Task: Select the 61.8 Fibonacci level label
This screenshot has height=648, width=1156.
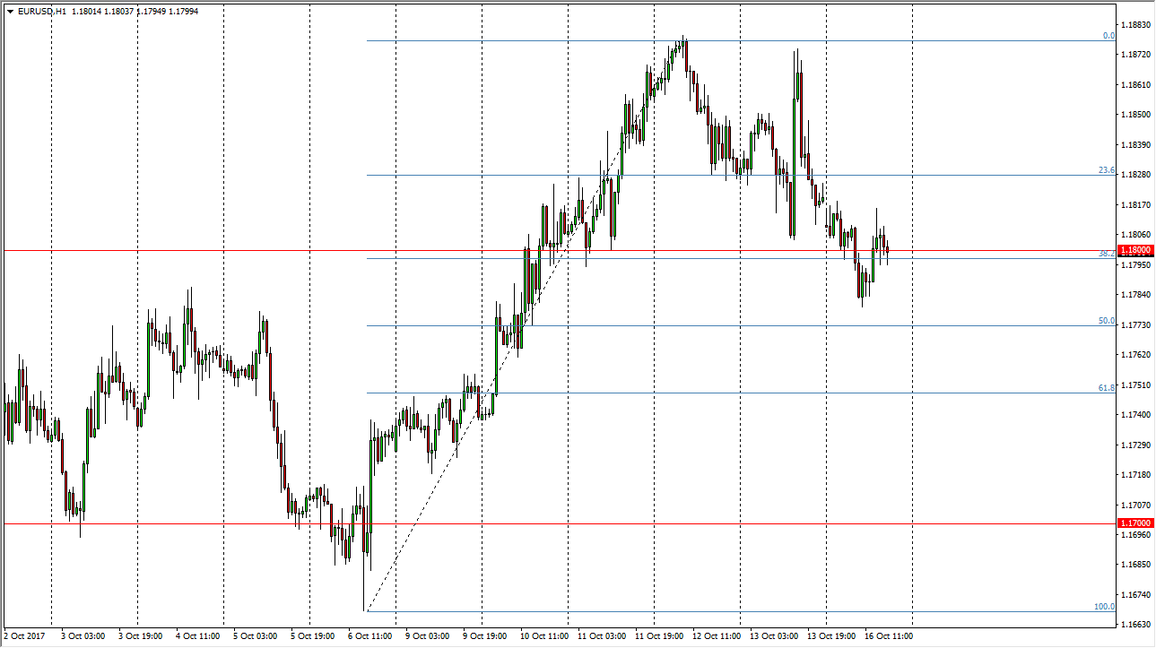Action: pos(1106,388)
